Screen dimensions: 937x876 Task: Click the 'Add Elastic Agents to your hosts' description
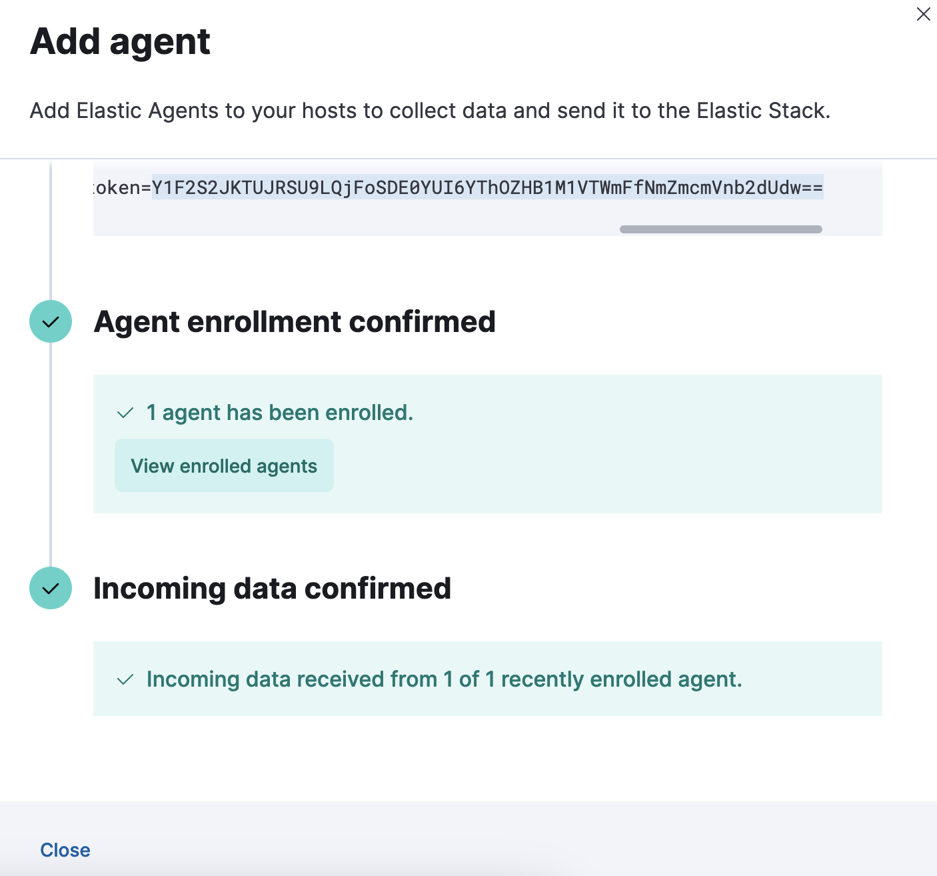(430, 111)
